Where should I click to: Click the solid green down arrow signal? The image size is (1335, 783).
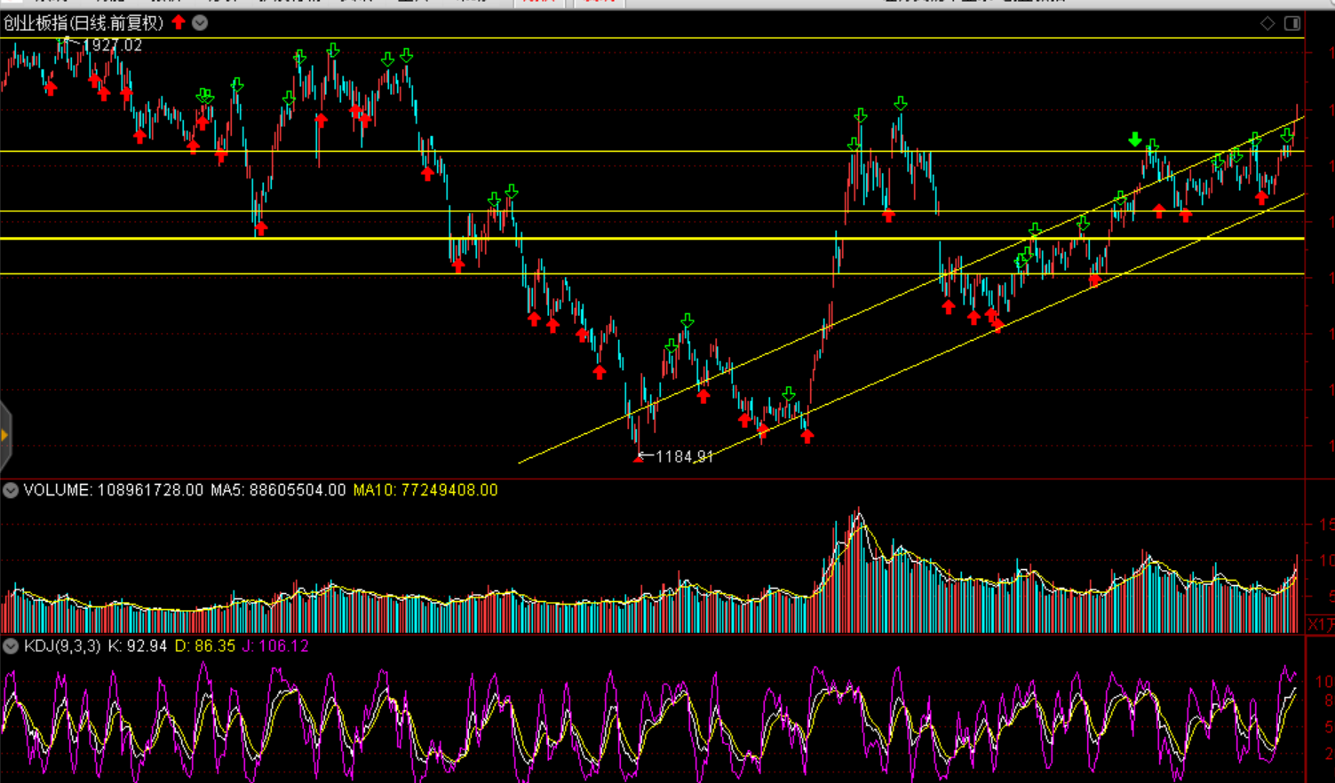click(x=1134, y=139)
